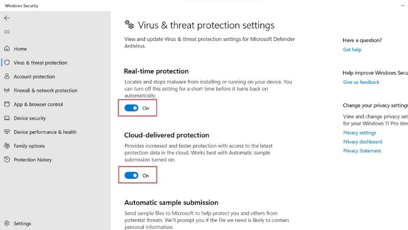The height and width of the screenshot is (230, 408).
Task: Open the hamburger navigation menu icon
Action: (7, 32)
